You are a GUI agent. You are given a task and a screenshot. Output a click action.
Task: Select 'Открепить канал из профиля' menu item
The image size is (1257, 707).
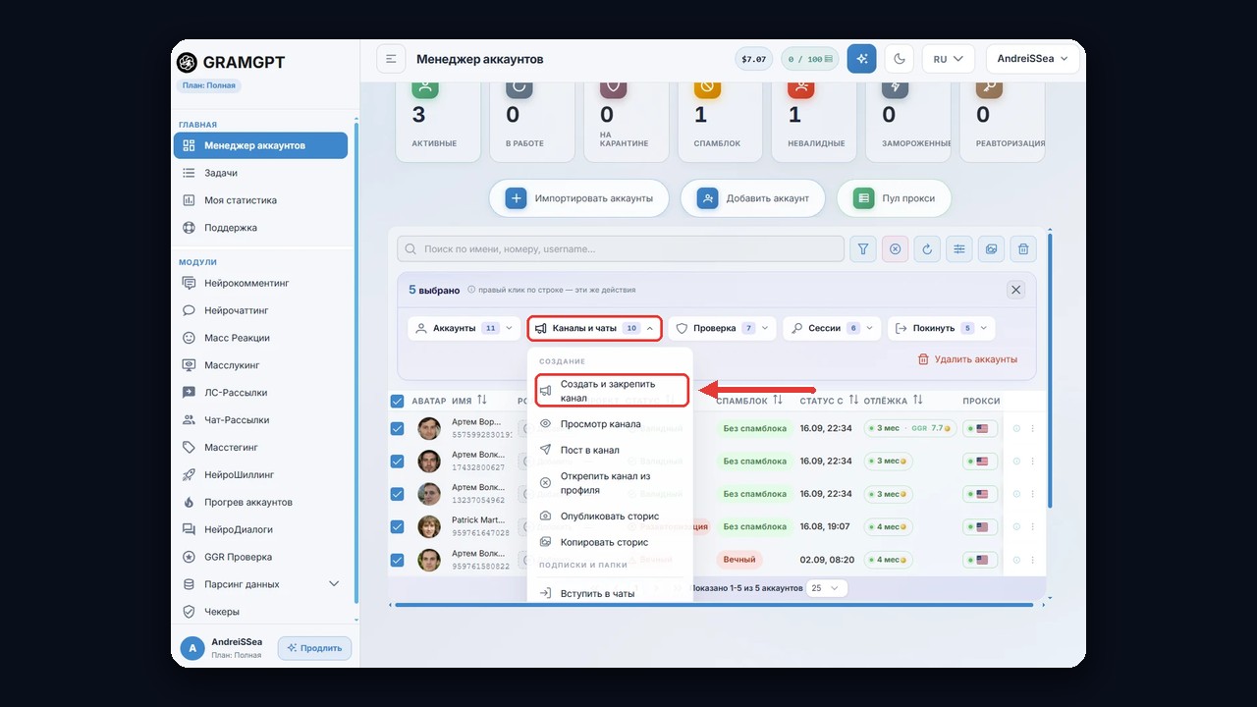610,483
